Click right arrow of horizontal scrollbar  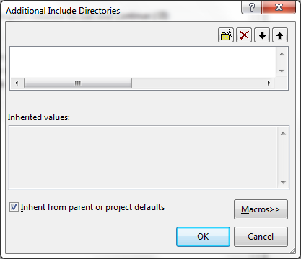[269, 83]
